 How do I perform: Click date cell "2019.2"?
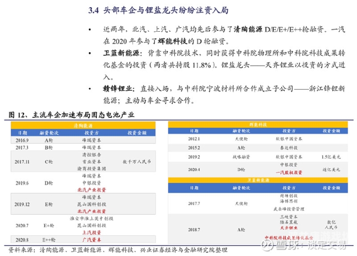coord(194,157)
